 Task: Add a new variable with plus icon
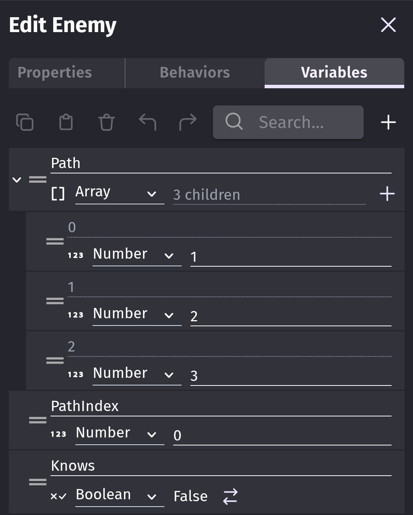[x=388, y=122]
